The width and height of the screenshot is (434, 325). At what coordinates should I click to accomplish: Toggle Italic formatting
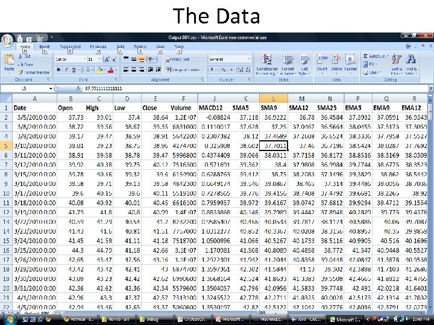tap(66, 70)
